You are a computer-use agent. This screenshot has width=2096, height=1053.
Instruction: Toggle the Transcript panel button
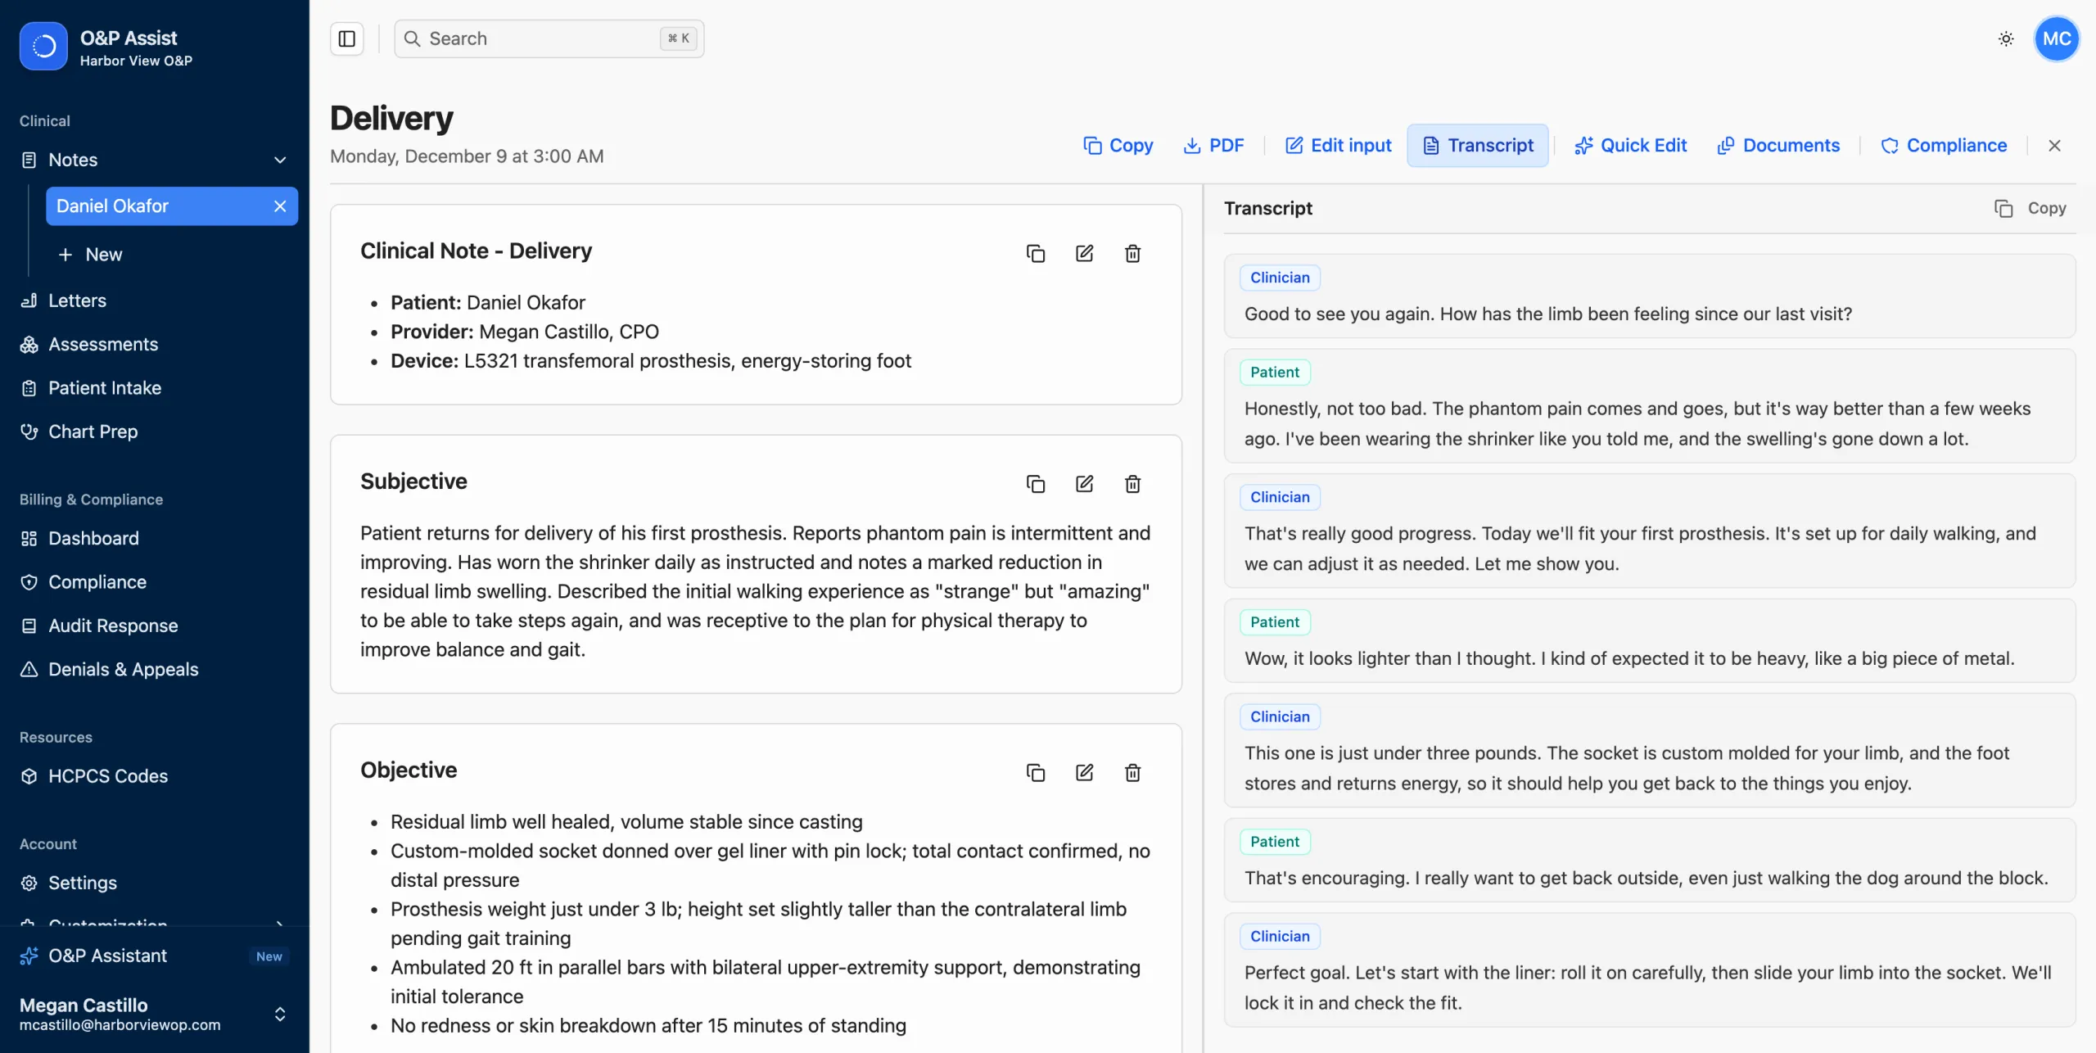point(1477,146)
